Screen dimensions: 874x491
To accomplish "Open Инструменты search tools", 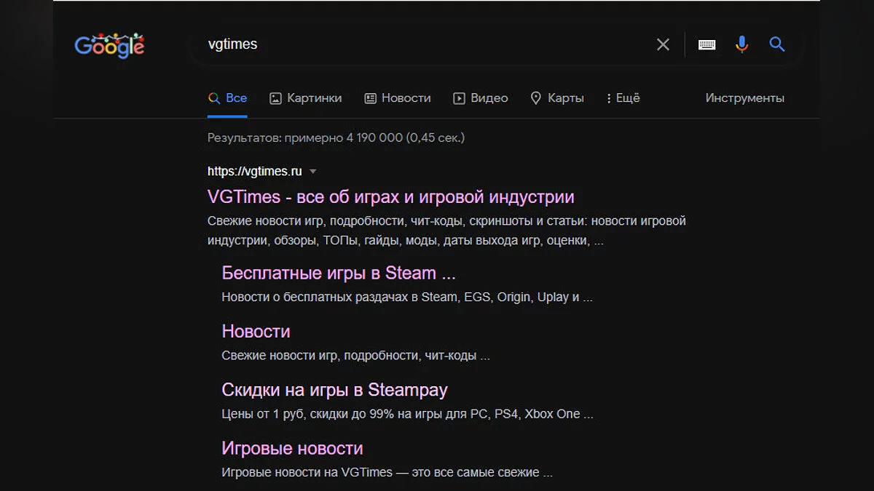I will (744, 98).
